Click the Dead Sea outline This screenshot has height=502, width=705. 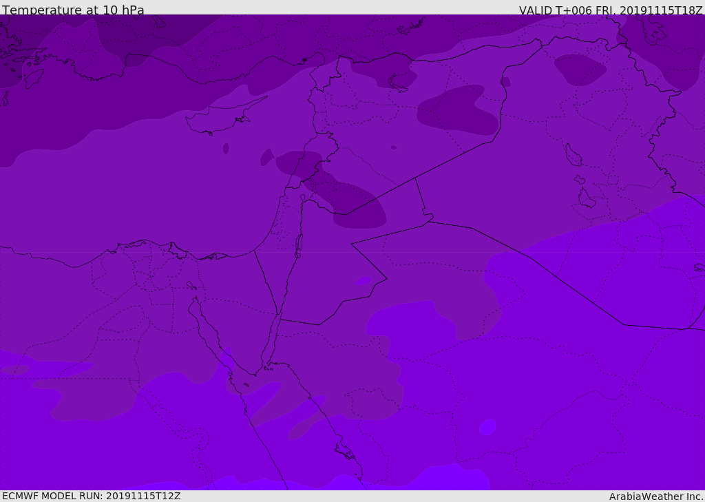point(299,243)
